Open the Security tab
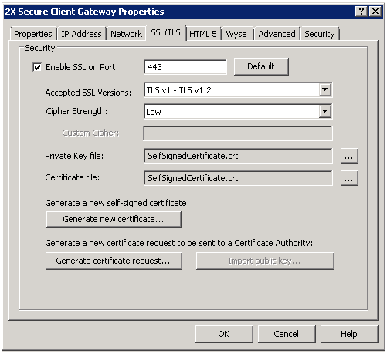Viewport: 387px width, 354px height. (320, 34)
